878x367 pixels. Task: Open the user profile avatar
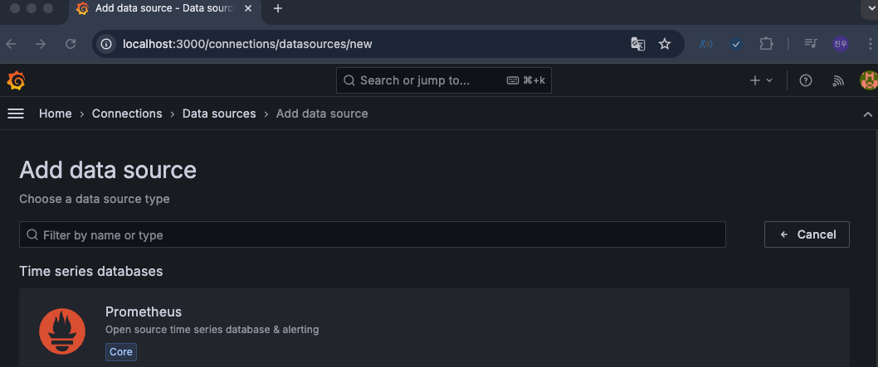point(869,80)
